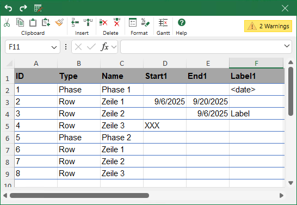Click the formula bar cancel X icon
297x205 pixels.
click(x=78, y=47)
